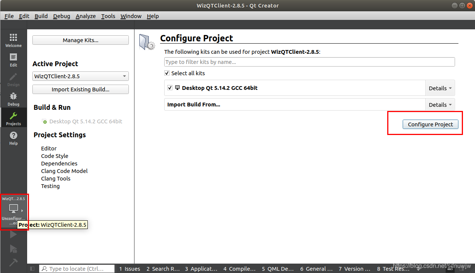475x273 pixels.
Task: Expand Details for Import Build From
Action: (440, 105)
